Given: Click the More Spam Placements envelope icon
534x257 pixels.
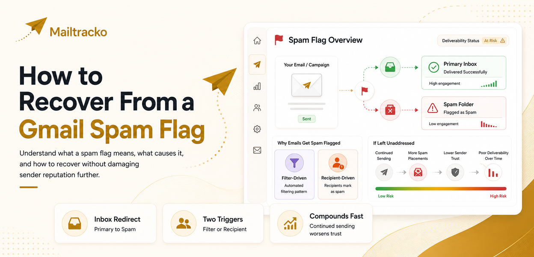Looking at the screenshot, I should pos(418,173).
